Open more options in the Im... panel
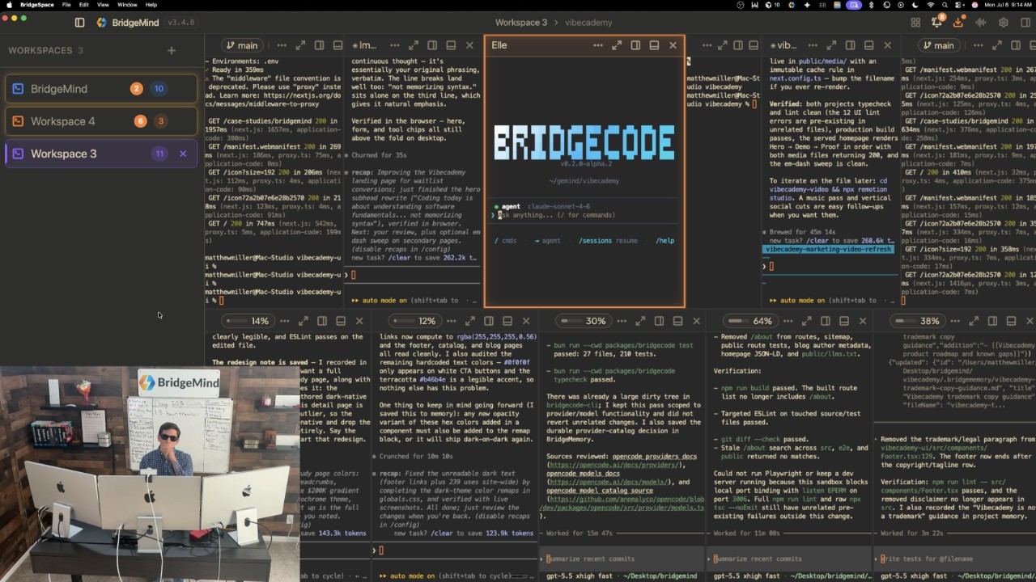The width and height of the screenshot is (1036, 582). coord(395,45)
